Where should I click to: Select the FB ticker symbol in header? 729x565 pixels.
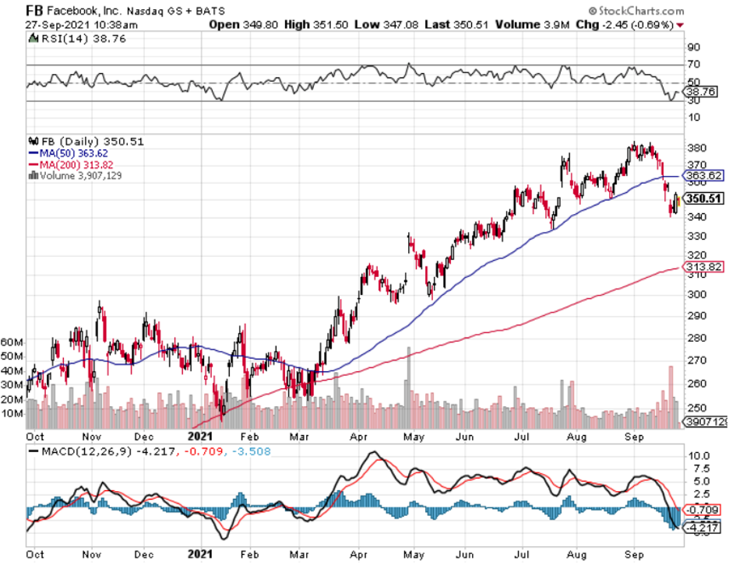35,10
